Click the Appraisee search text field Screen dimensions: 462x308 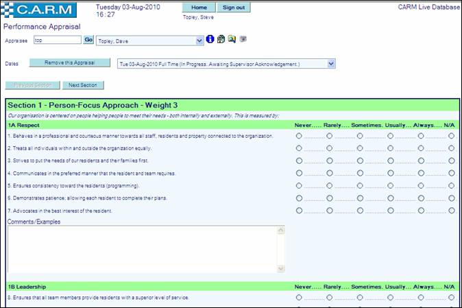[57, 40]
